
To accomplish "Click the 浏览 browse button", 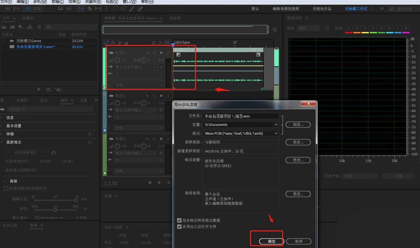I will (x=298, y=125).
